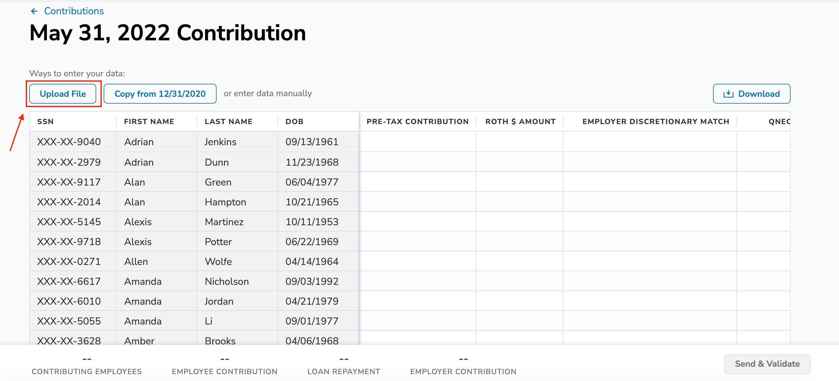Screen dimensions: 839x381
Task: Click last name Potter
Action: [x=218, y=241]
